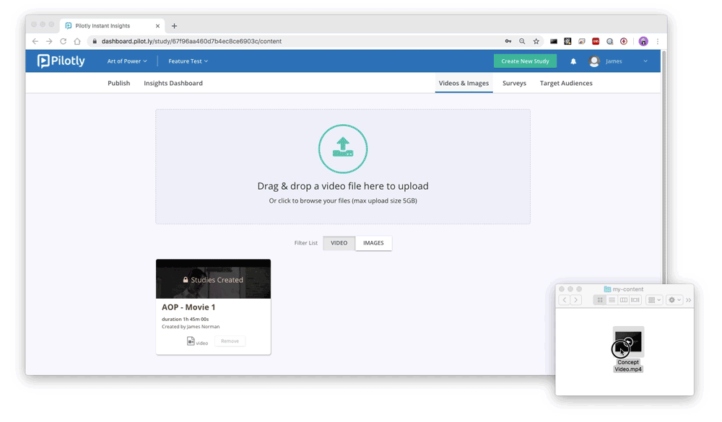Image resolution: width=722 pixels, height=422 pixels.
Task: Open the Publish tab
Action: [119, 83]
